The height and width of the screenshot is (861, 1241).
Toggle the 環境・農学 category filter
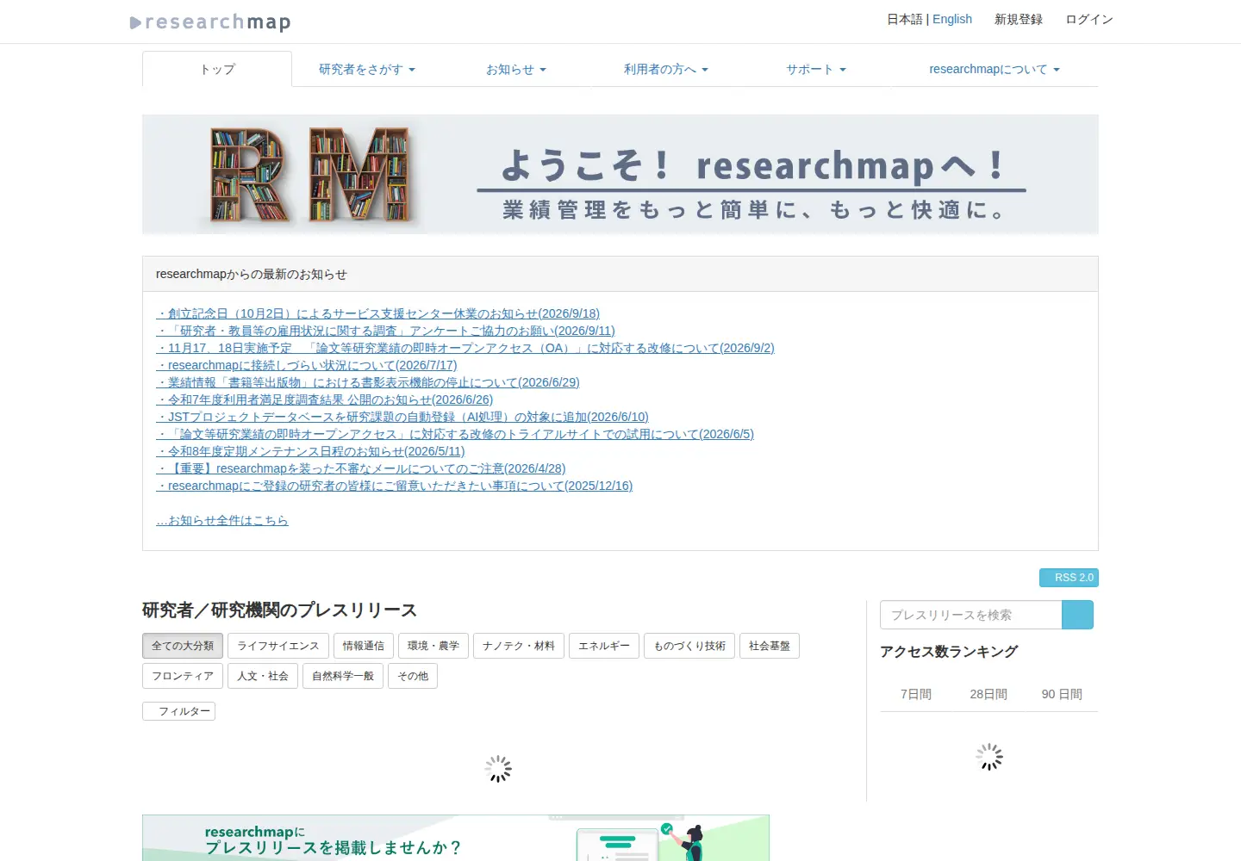coord(433,646)
